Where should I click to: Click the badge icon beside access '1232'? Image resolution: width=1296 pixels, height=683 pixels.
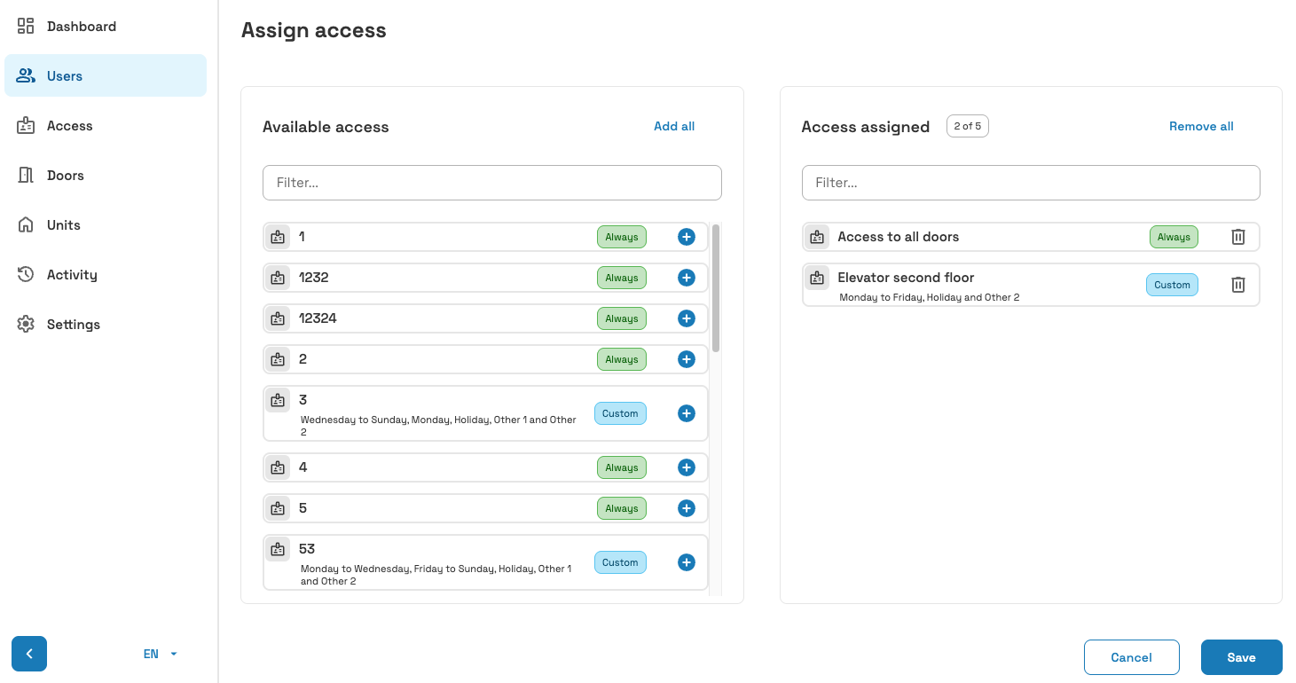(x=278, y=278)
